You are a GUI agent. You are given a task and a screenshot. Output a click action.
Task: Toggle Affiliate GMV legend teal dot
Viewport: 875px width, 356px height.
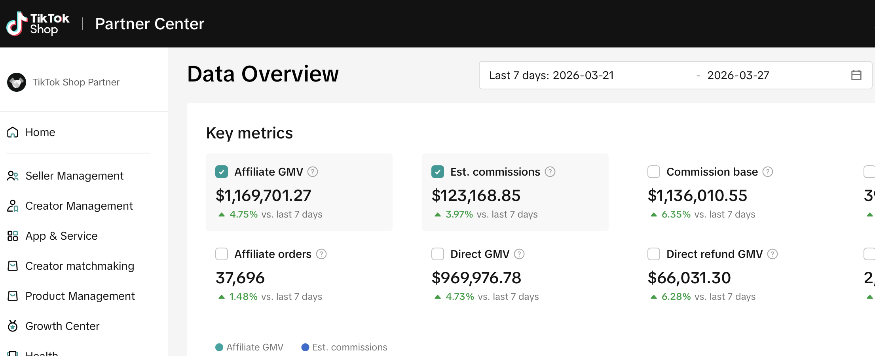pyautogui.click(x=219, y=347)
